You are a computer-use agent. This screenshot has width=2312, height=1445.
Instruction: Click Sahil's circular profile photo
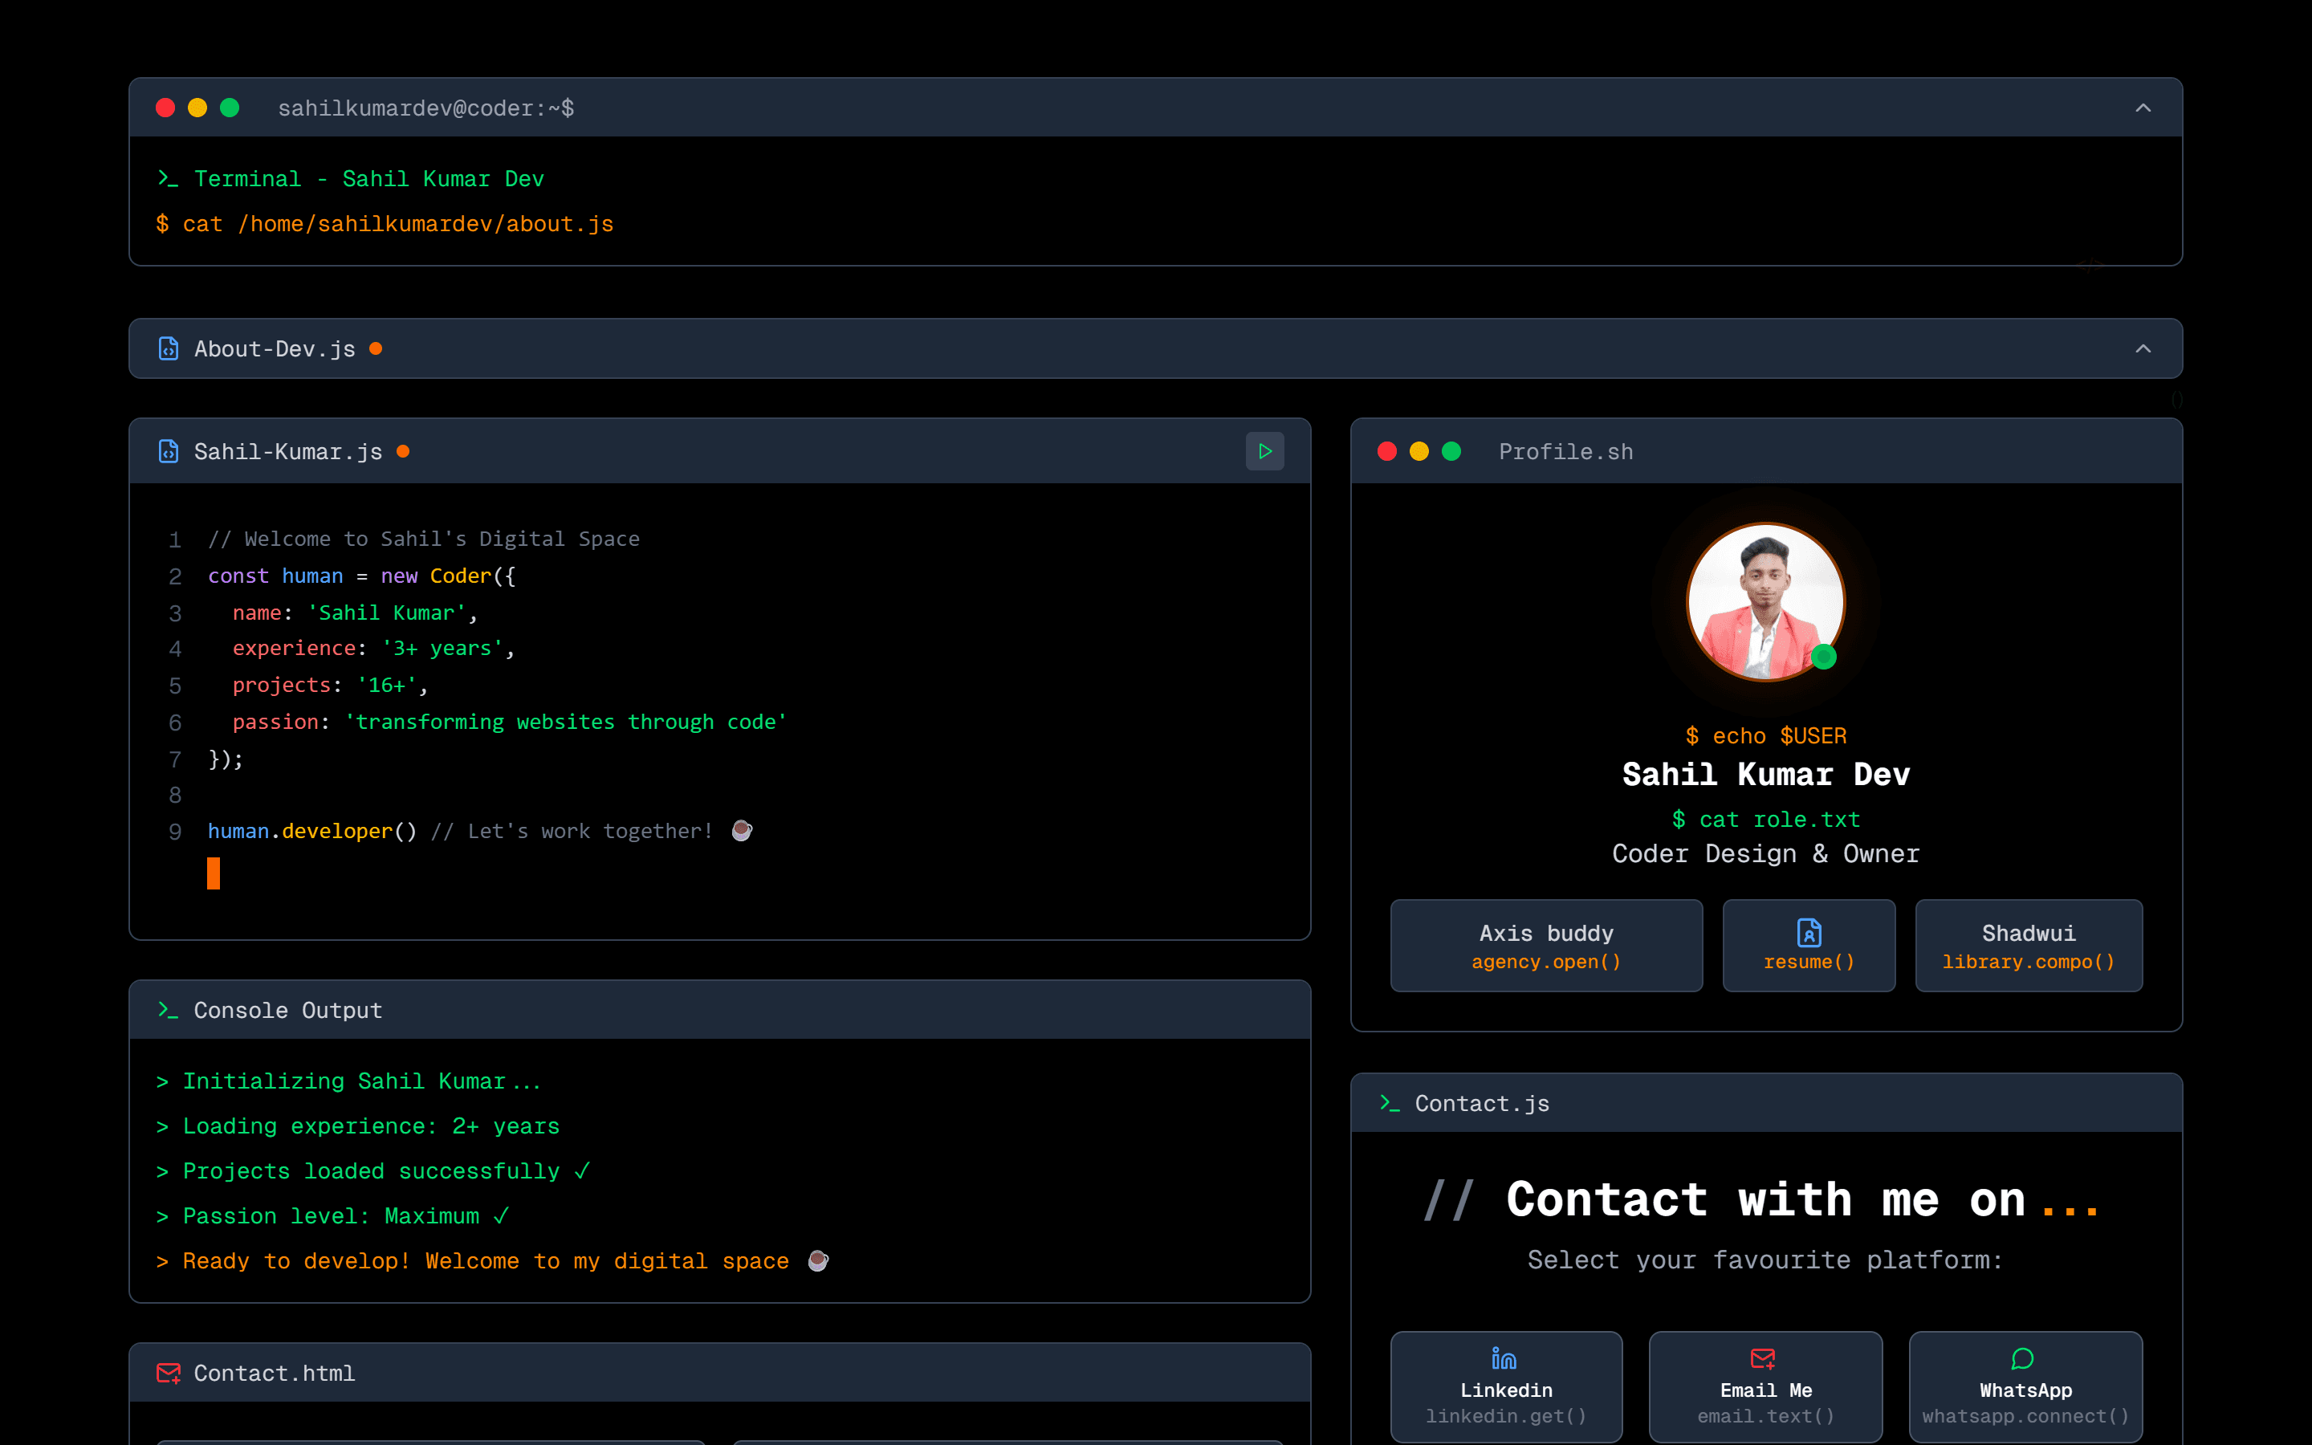tap(1765, 601)
